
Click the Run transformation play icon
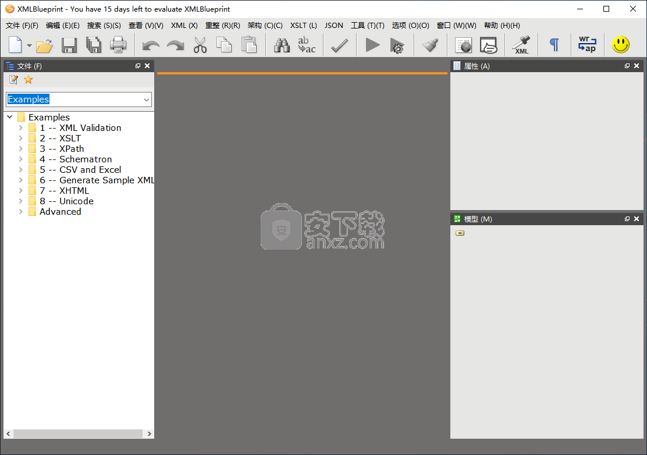click(x=372, y=45)
